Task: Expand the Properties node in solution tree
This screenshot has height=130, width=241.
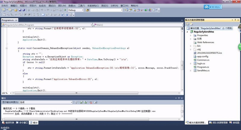Action: [x=191, y=35]
